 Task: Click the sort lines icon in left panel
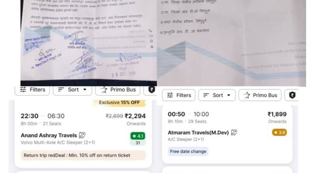point(61,90)
